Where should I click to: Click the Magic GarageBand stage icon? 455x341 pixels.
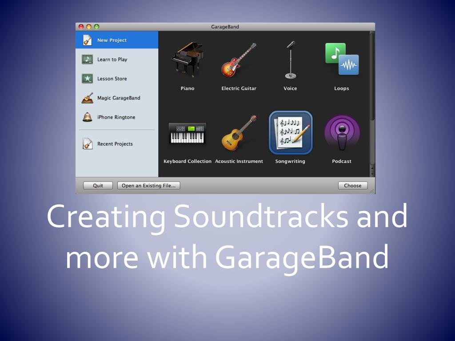point(87,98)
